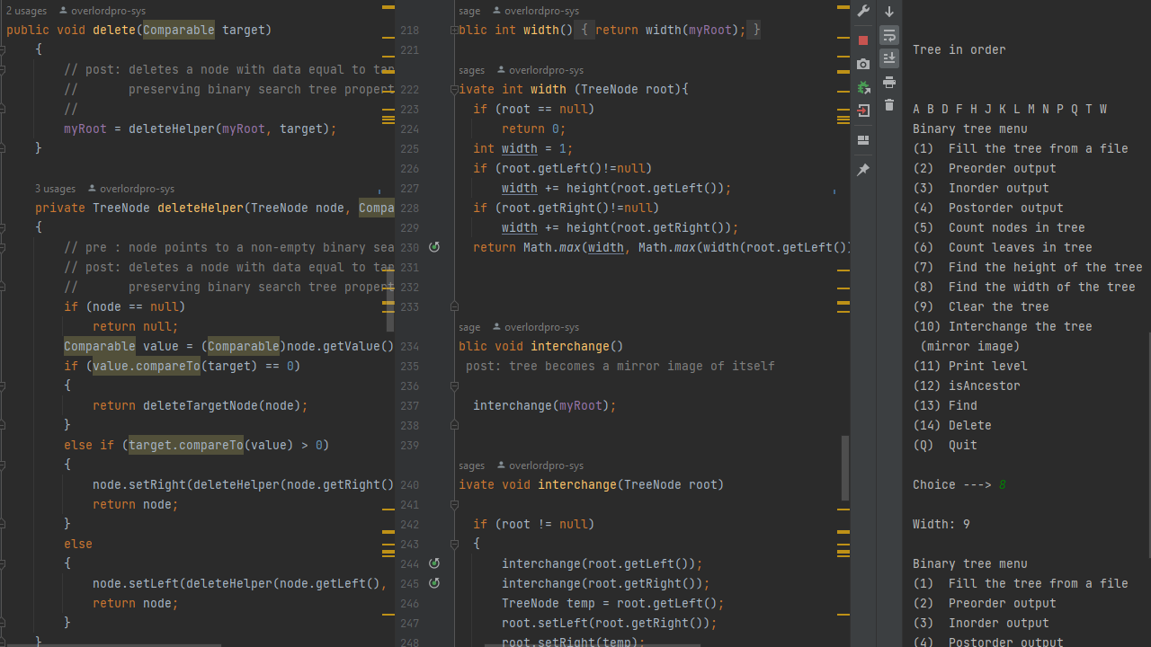Click line number 246 in the gutter
This screenshot has height=647, width=1151.
[x=409, y=603]
